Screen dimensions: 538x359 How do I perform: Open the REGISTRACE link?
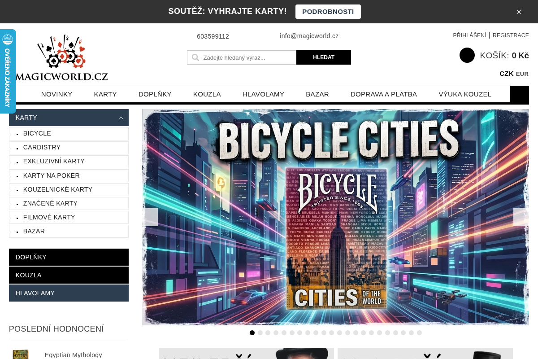511,35
